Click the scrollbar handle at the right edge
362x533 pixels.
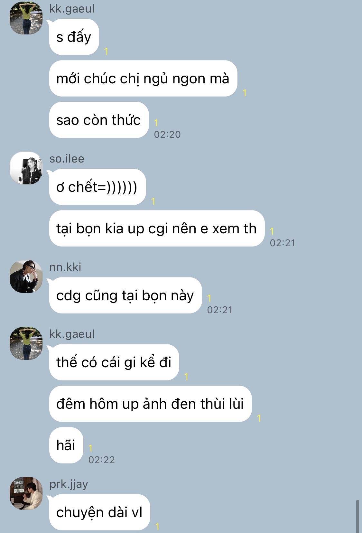pyautogui.click(x=357, y=516)
